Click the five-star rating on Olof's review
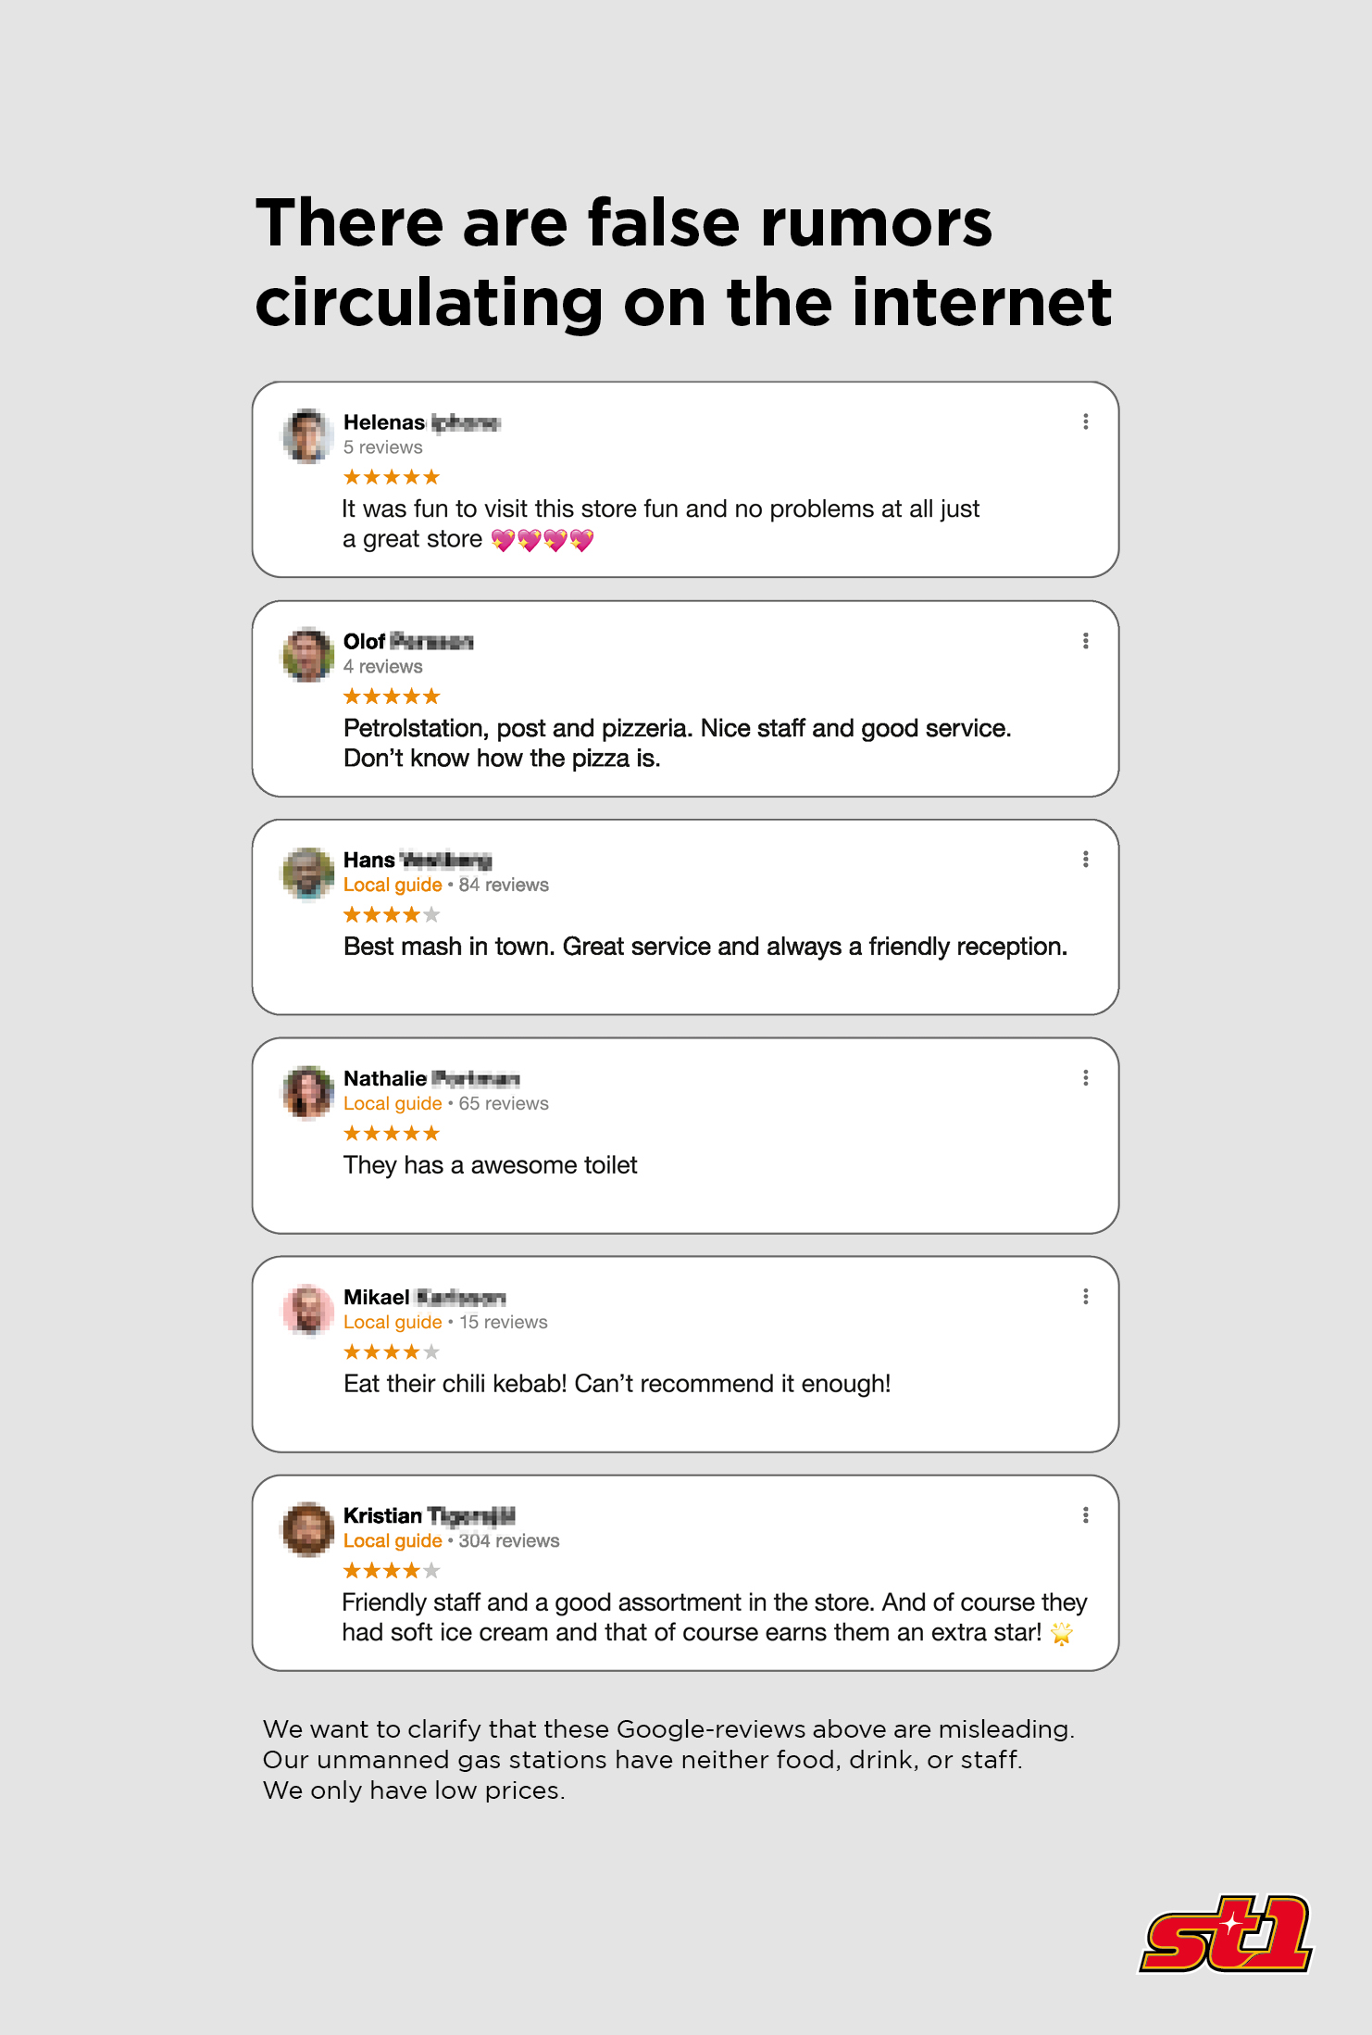The image size is (1372, 2035). [x=392, y=697]
